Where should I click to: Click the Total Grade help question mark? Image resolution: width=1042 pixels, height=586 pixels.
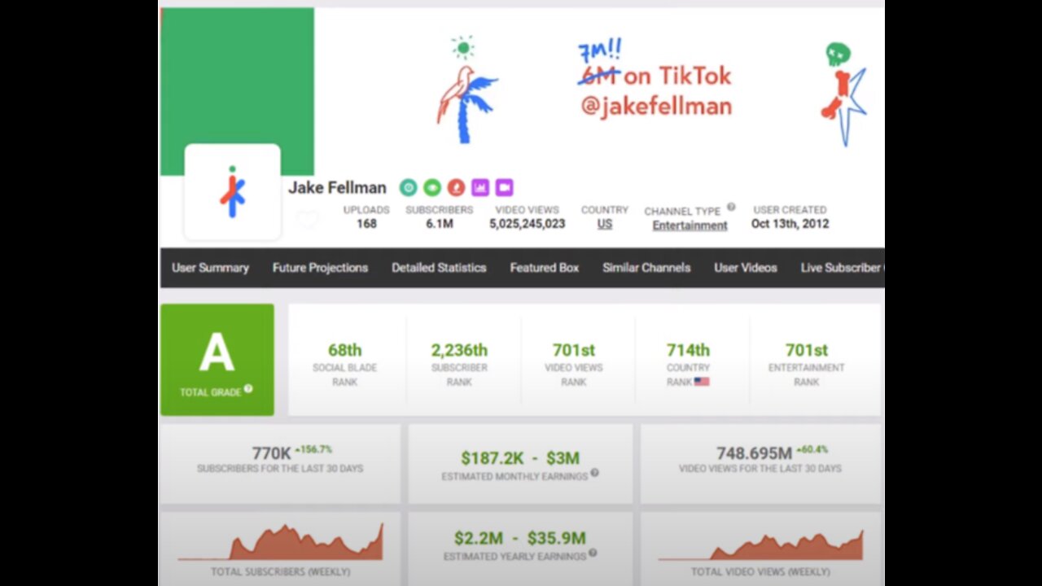(248, 388)
